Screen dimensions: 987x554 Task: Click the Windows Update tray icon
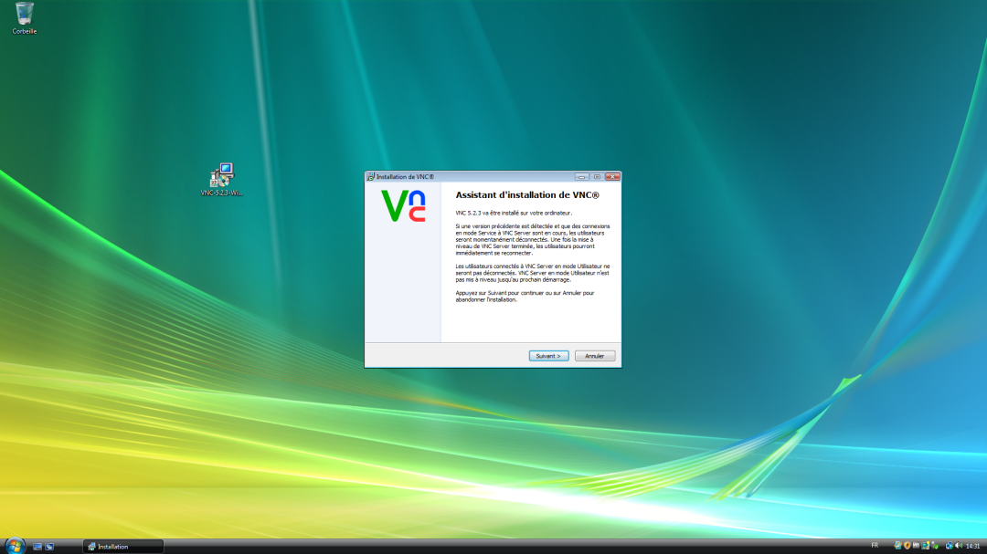tap(897, 546)
